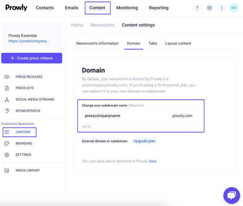243x206 pixels.
Task: Click the sidebar Settings gear icon
Action: click(7, 155)
